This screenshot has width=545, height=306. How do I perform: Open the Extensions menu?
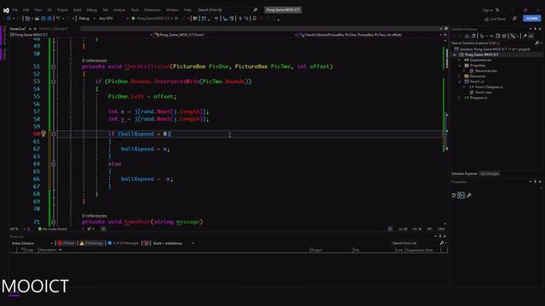tap(152, 10)
